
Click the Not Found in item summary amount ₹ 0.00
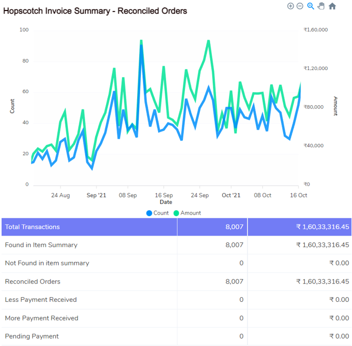339,263
